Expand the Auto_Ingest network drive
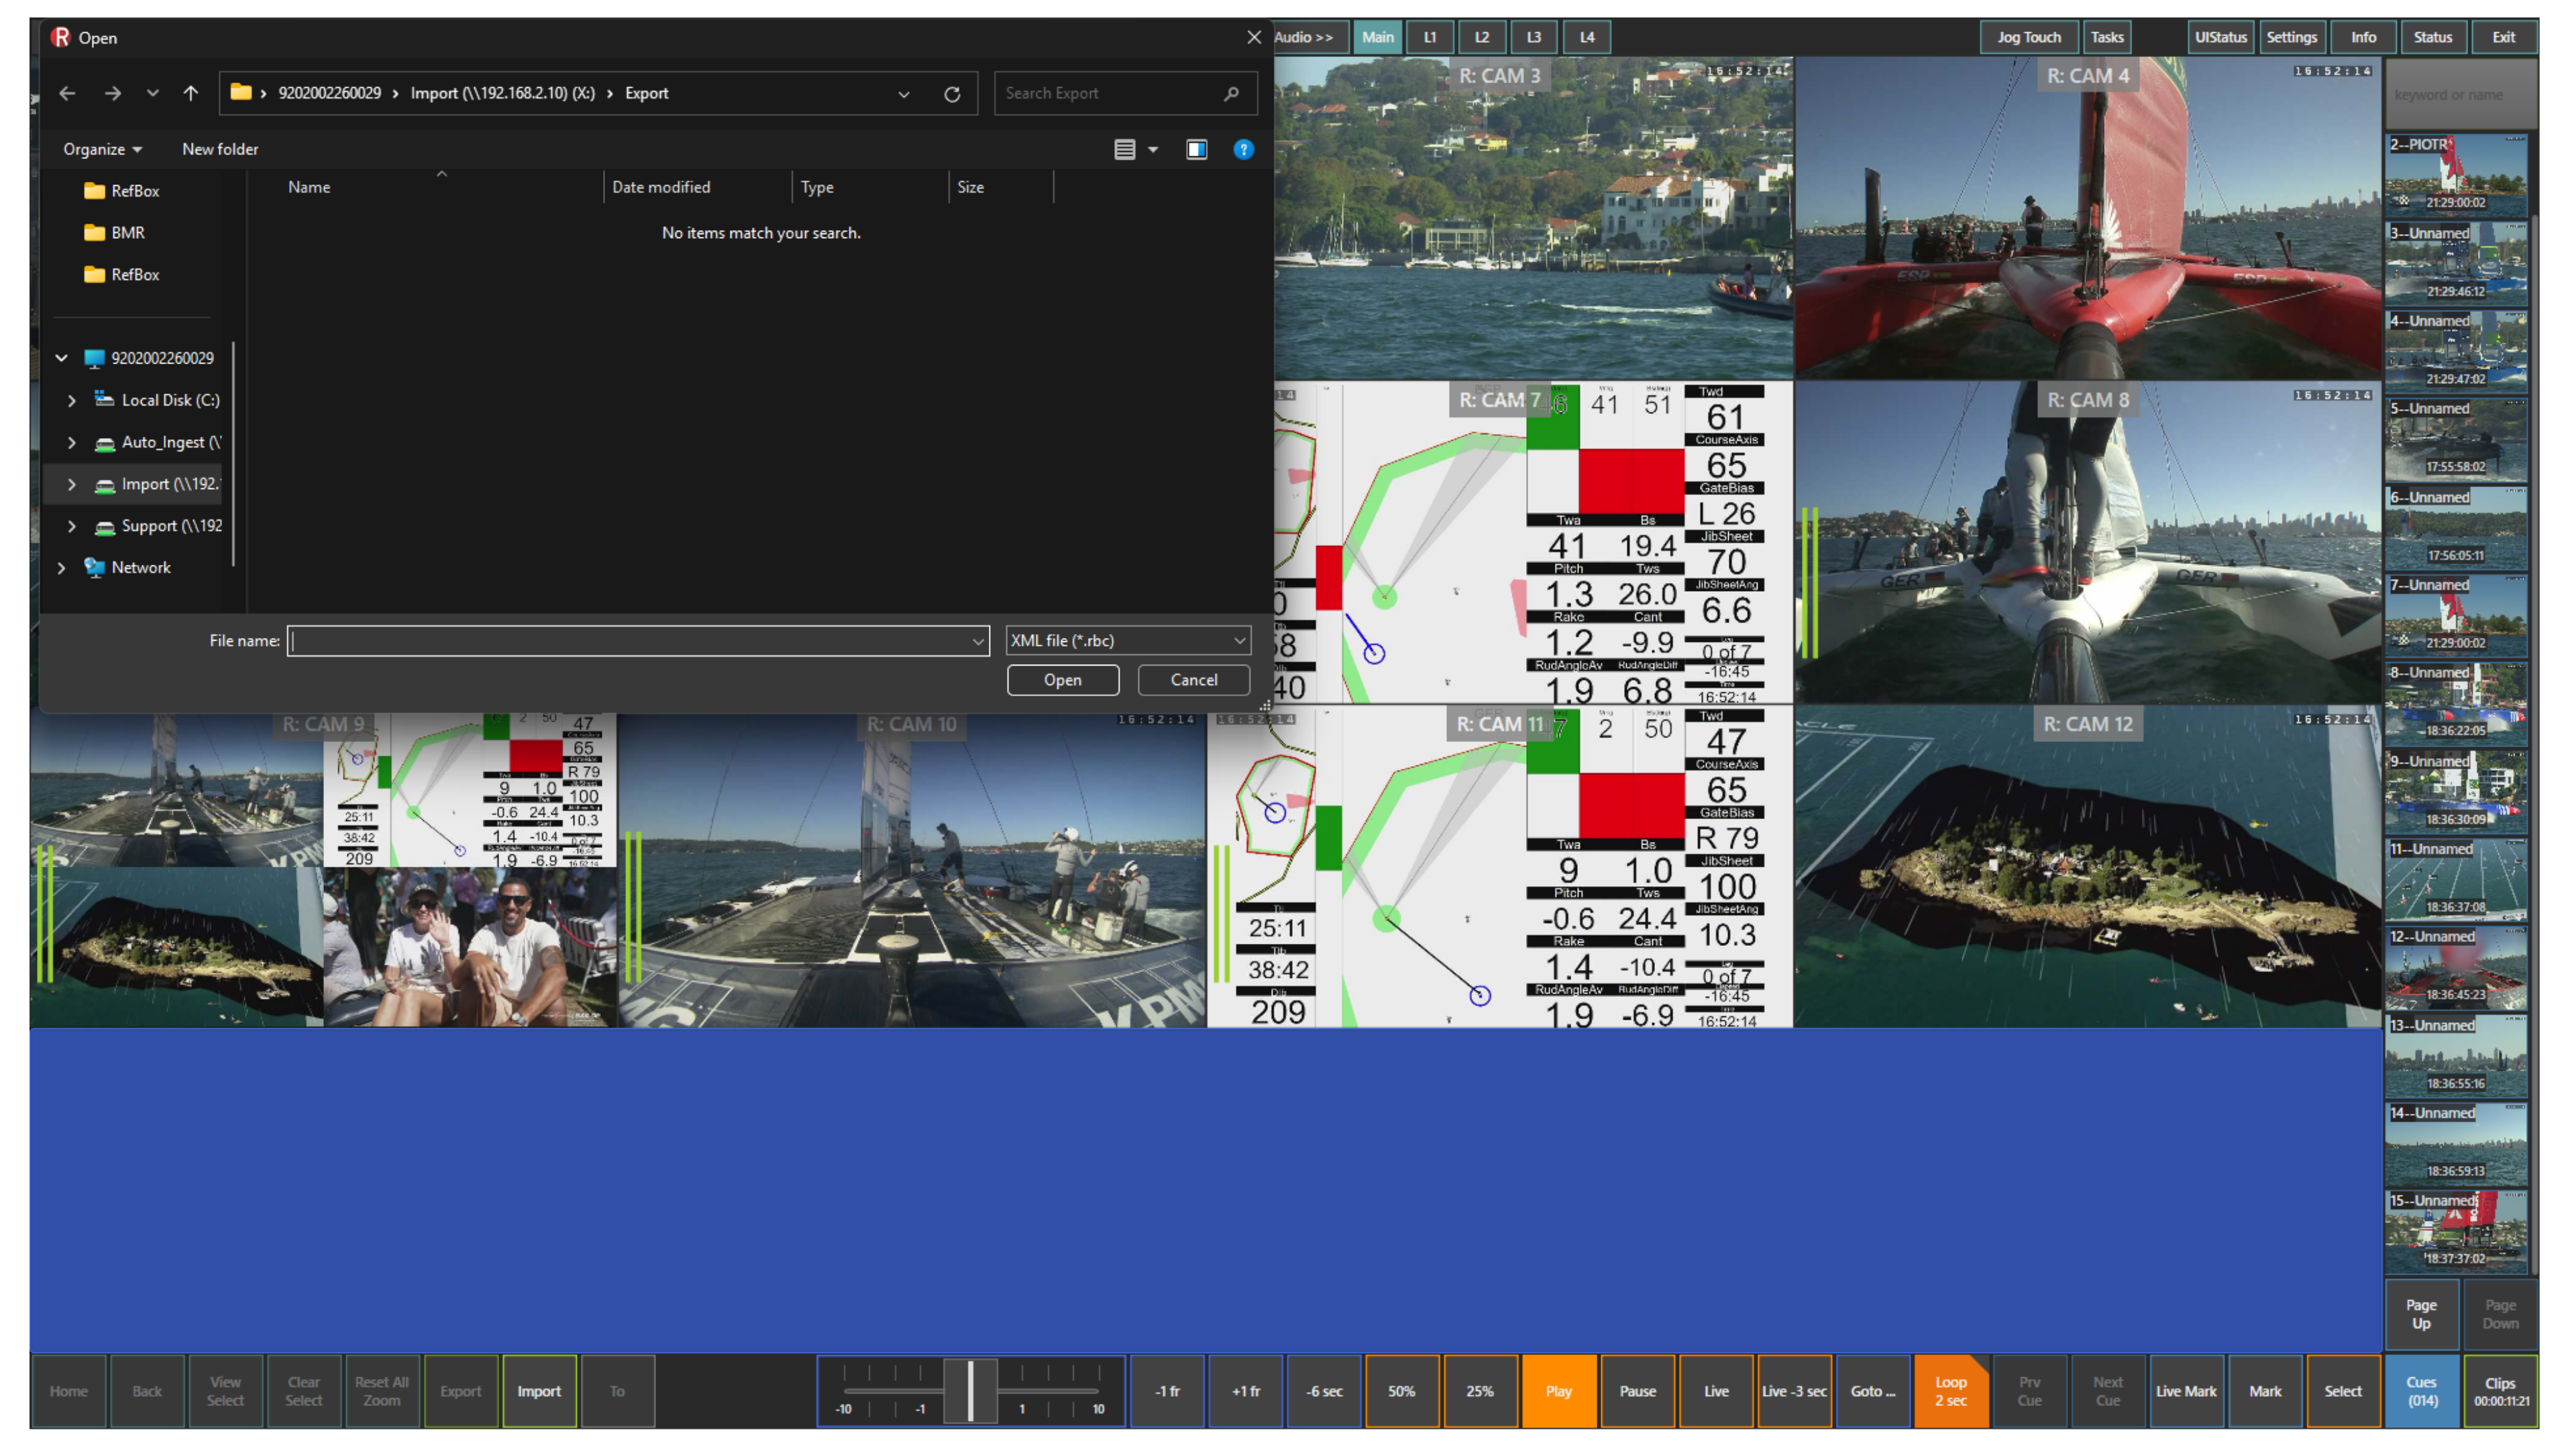The image size is (2576, 1449). (72, 442)
